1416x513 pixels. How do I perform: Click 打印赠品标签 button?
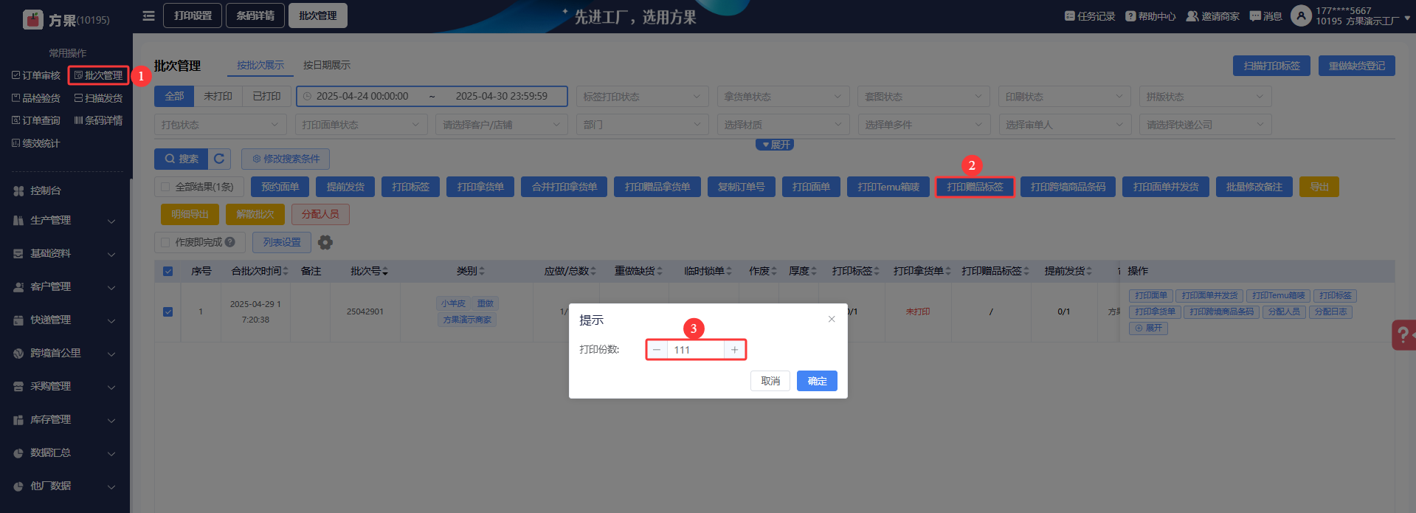pos(975,187)
